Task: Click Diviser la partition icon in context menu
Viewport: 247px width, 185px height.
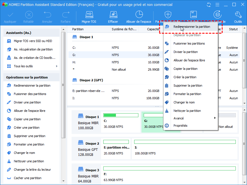Action: [167, 52]
